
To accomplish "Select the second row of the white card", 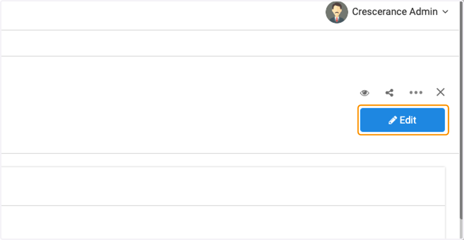I will 223,222.
